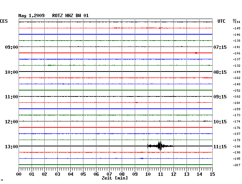Select the 08:15 UTC time label
The image size is (242, 184).
[220, 72]
